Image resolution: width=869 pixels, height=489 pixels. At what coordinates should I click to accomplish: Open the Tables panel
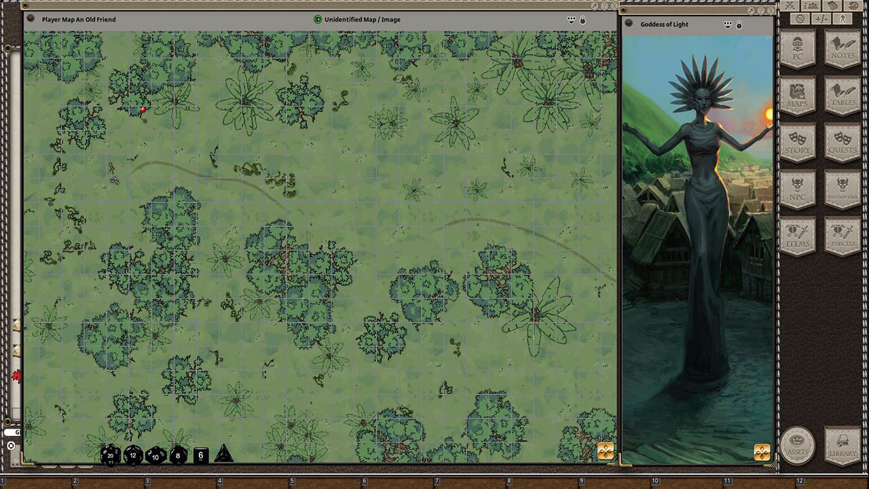(x=843, y=95)
